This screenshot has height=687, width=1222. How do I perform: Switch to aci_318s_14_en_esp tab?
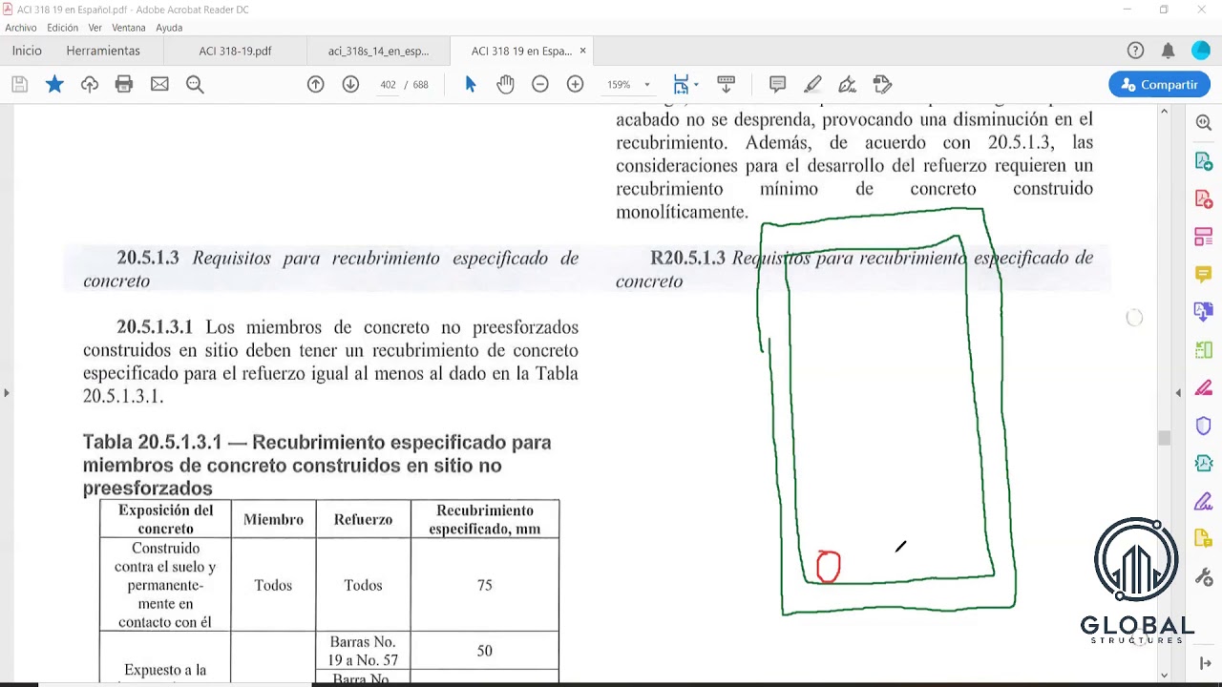coord(378,51)
